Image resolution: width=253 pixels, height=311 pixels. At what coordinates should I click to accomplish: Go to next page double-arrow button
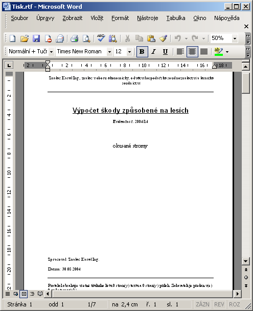coord(246,286)
